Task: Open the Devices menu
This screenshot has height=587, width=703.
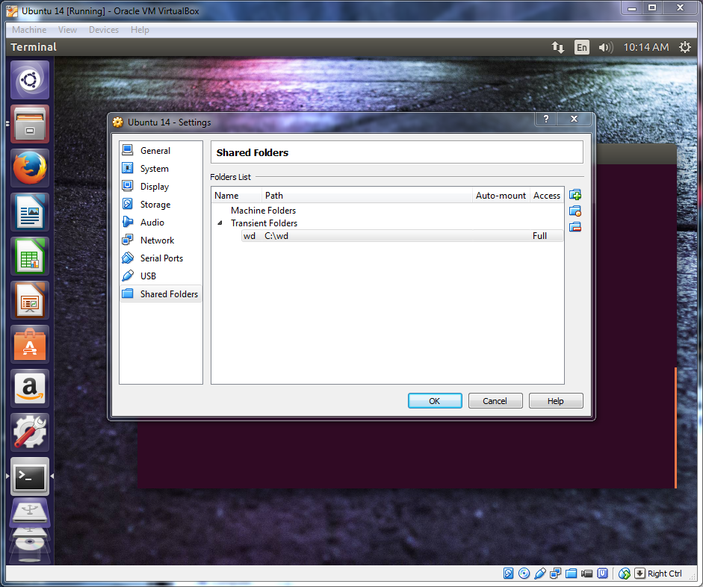Action: pyautogui.click(x=103, y=30)
